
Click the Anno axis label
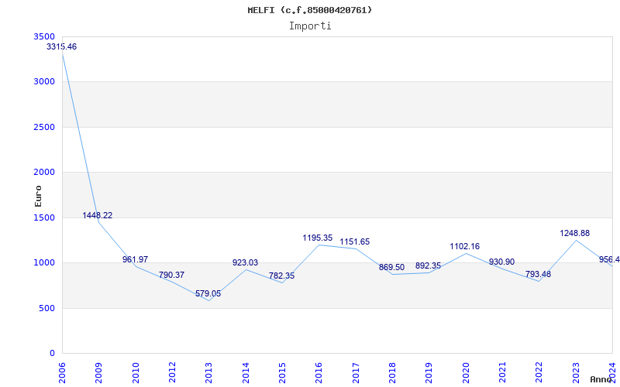(x=601, y=379)
